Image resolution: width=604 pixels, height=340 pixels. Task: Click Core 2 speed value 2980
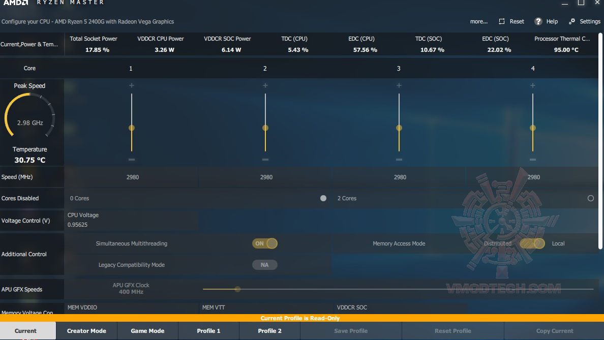tap(266, 177)
